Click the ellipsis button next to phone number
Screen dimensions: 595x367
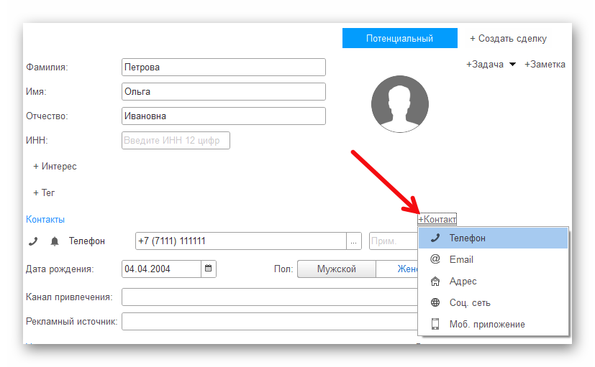tap(353, 242)
